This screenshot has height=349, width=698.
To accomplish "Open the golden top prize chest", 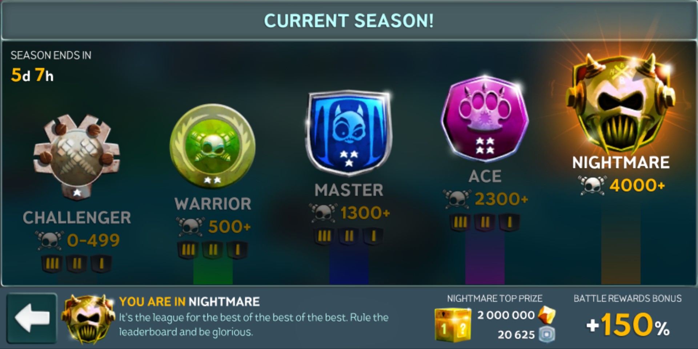I will point(453,324).
